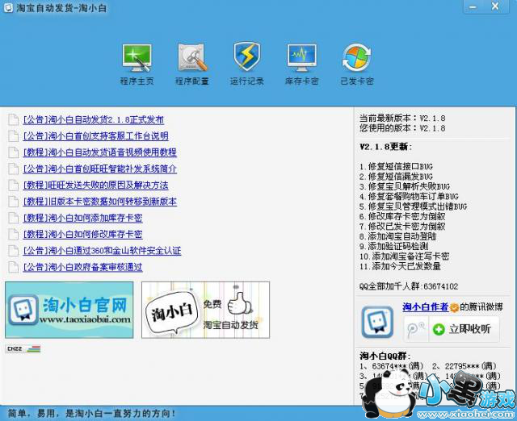Open link 淘小白通过360和金山软件安全认证

pyautogui.click(x=103, y=251)
